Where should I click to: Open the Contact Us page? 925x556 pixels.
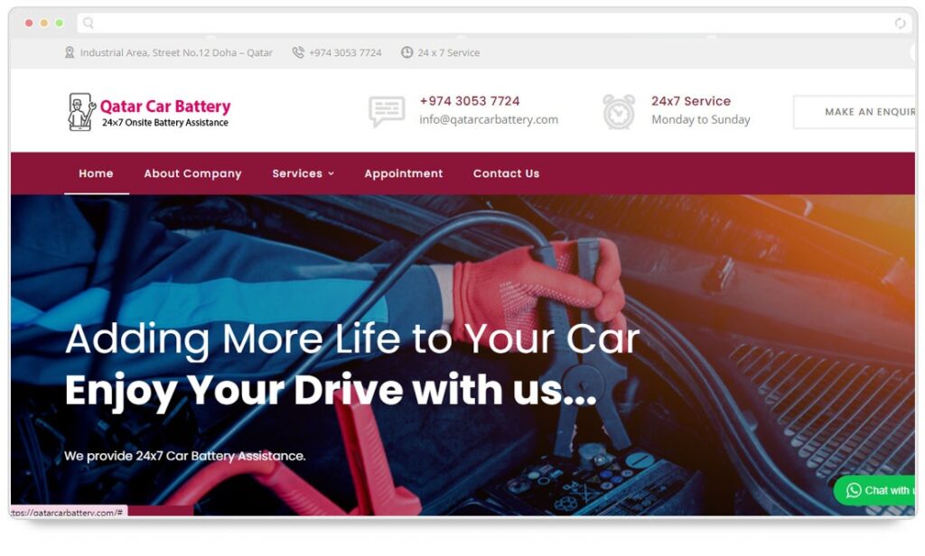(x=506, y=173)
